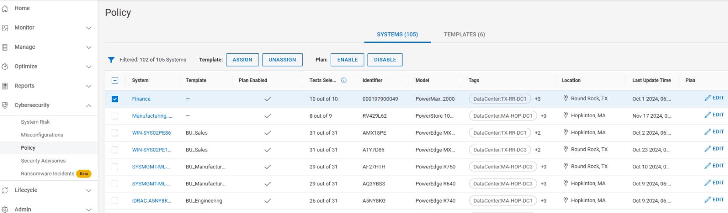Click the Optimize sidebar icon
728x213 pixels.
coord(5,66)
